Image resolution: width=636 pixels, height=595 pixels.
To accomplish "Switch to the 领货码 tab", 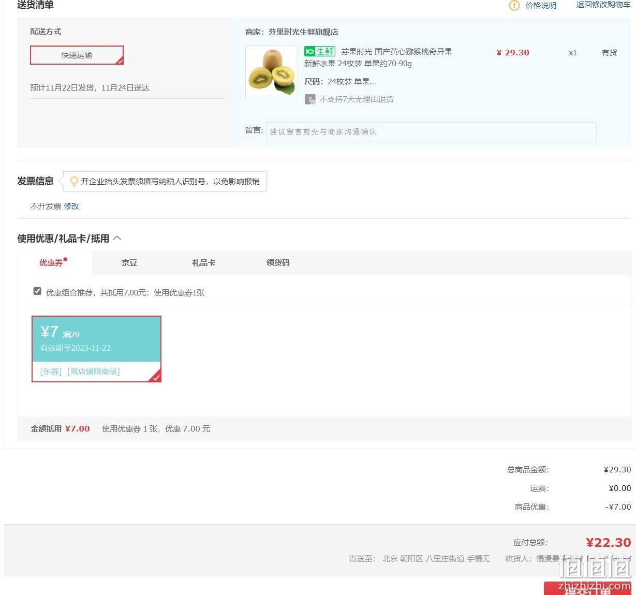I will (278, 263).
